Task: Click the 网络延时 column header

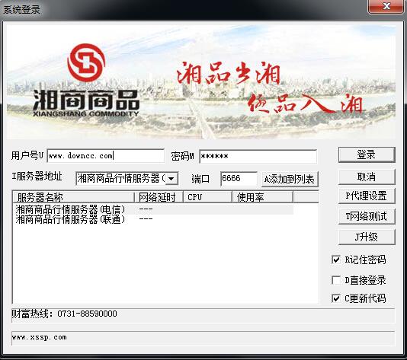Action: pyautogui.click(x=159, y=197)
